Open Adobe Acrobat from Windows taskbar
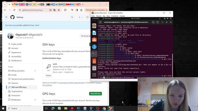 [x=72, y=108]
